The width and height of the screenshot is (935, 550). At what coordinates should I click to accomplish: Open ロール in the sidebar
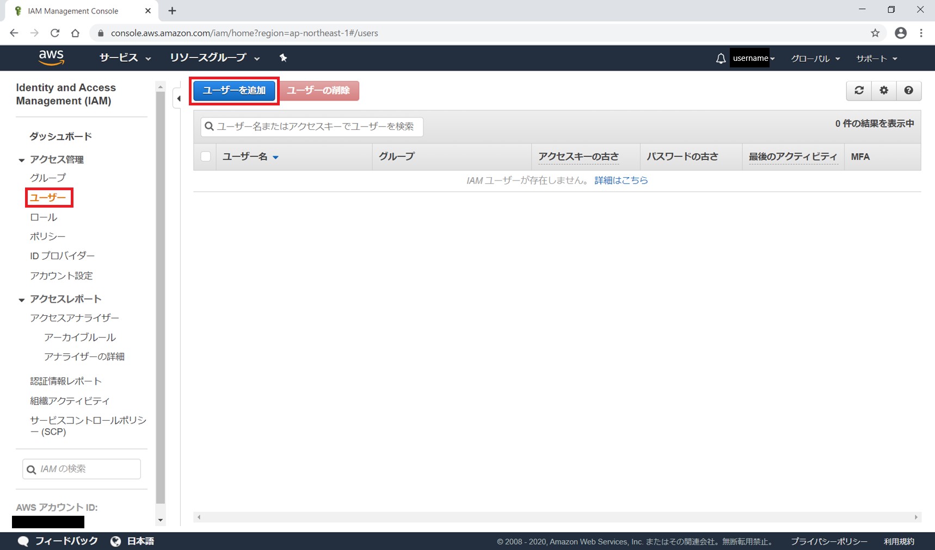click(x=44, y=217)
